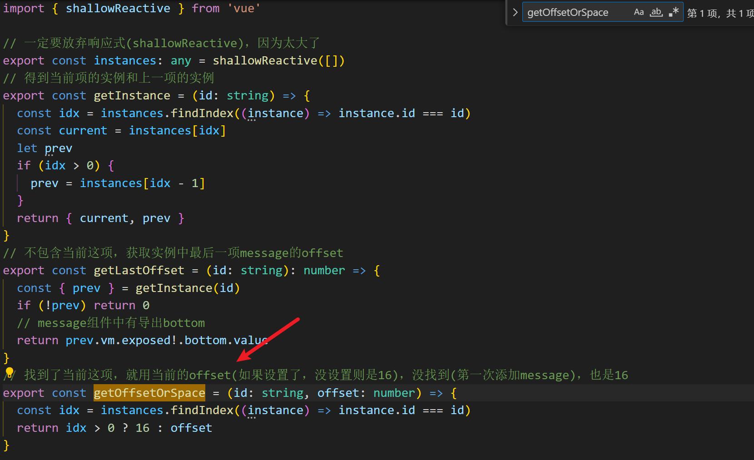
Task: Click the offset parameter in getOffsetOrSpace signature
Action: click(338, 393)
